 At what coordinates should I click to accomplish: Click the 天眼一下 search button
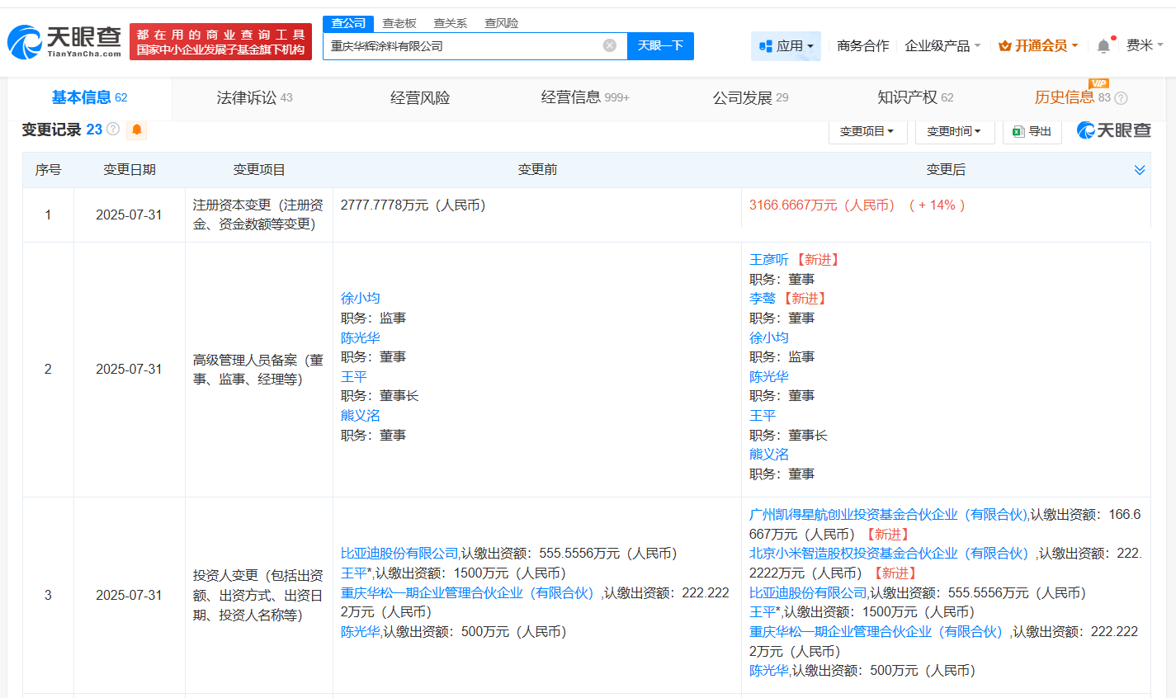660,46
